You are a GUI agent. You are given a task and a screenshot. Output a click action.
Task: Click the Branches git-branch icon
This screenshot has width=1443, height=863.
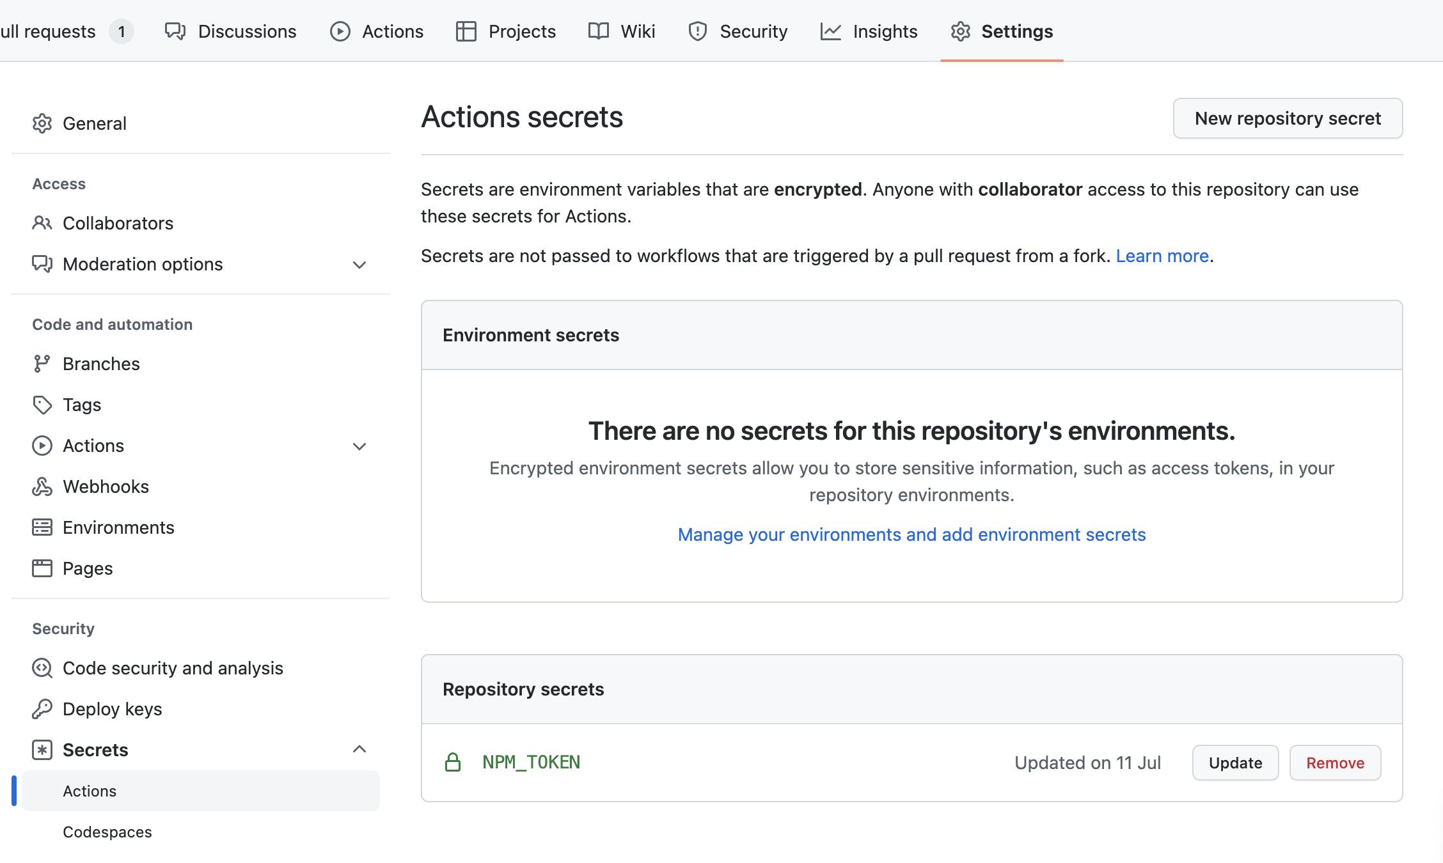(x=42, y=364)
